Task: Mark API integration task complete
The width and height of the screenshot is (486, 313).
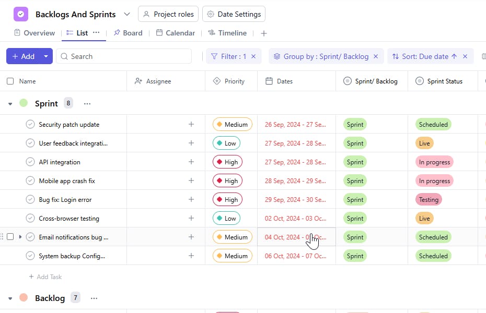Action: [30, 162]
